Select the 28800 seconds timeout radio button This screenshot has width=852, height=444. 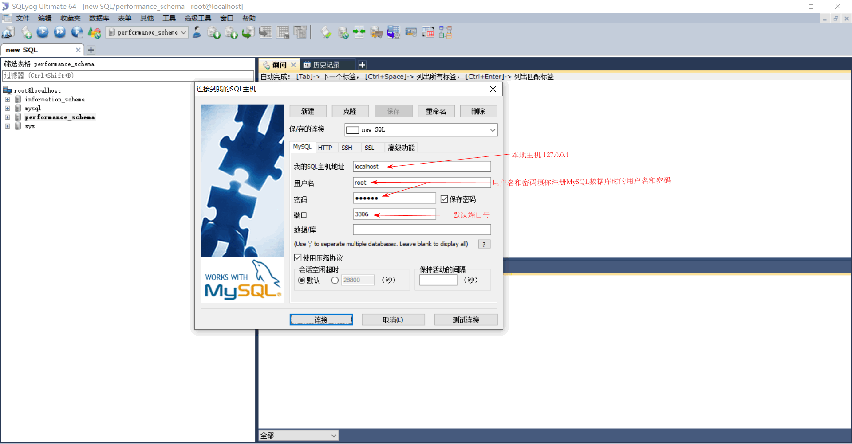(335, 280)
